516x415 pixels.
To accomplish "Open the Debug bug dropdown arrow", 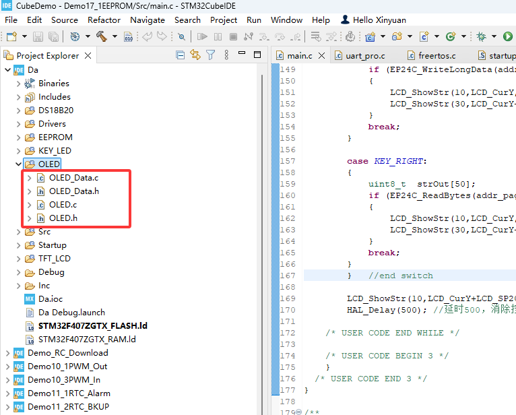I will pos(494,36).
